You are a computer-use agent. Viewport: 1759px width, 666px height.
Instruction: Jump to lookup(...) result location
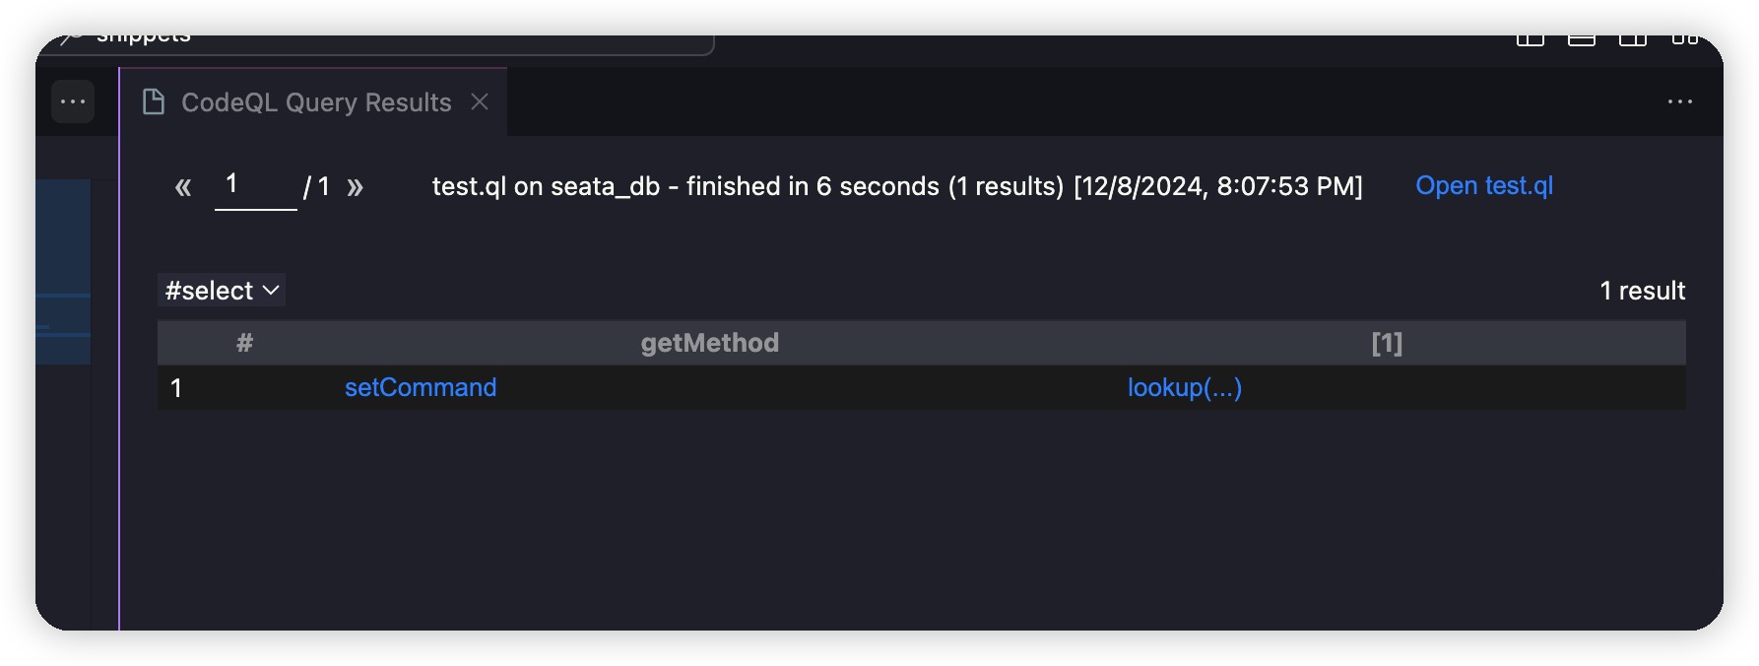(x=1185, y=387)
